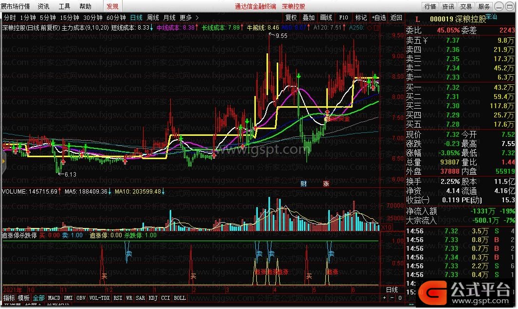Click the 日线 label at chart bottom right

(392, 290)
